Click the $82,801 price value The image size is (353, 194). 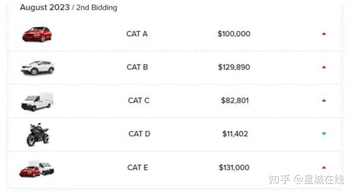(x=235, y=101)
